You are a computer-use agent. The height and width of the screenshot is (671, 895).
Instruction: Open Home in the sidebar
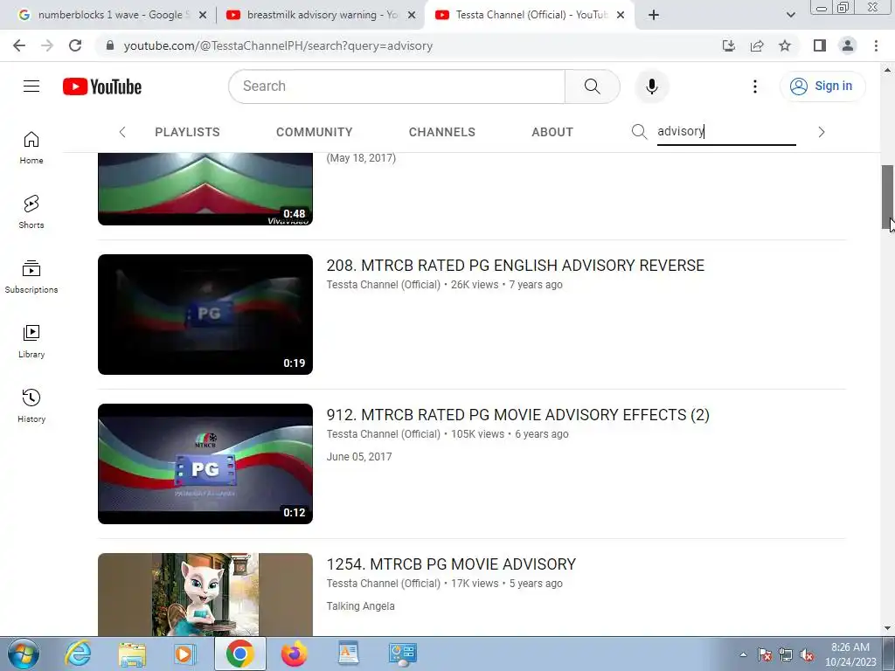pos(31,148)
